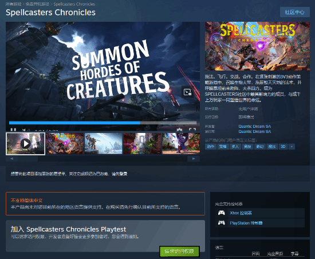Open the snowy warrior screenshot thumbnail
Screen dimensions: 315x259
104,143
